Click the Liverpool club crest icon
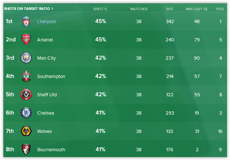This screenshot has height=160, width=230. [26, 21]
